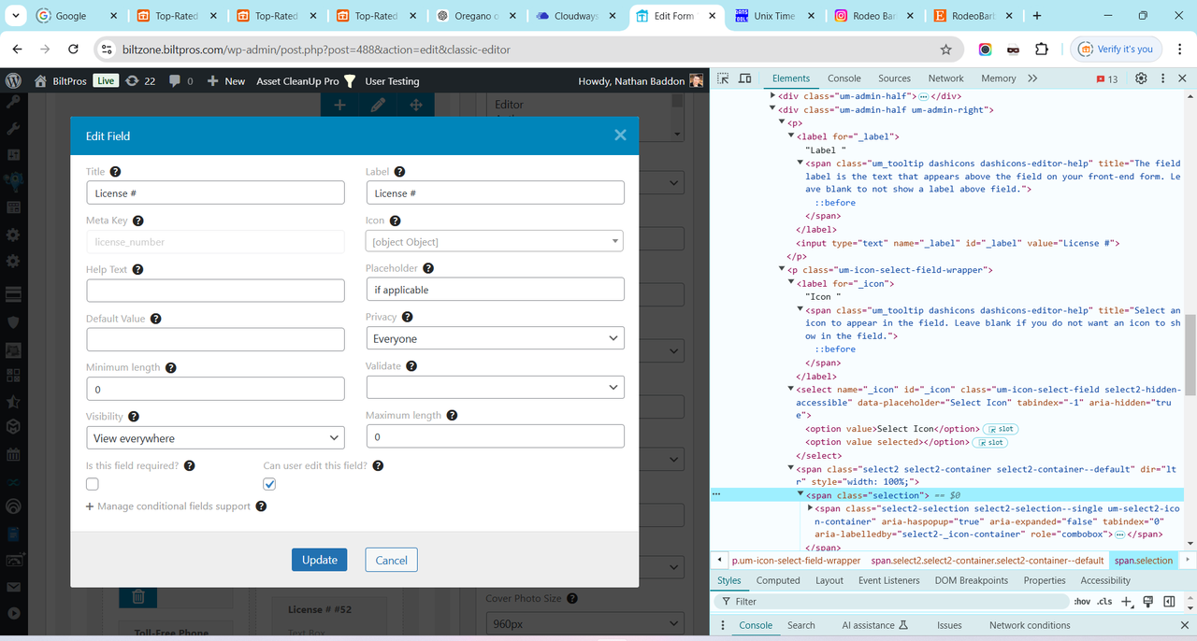This screenshot has width=1197, height=641.
Task: Toggle computed styles sidebar icon in Styles pane
Action: tap(1169, 602)
